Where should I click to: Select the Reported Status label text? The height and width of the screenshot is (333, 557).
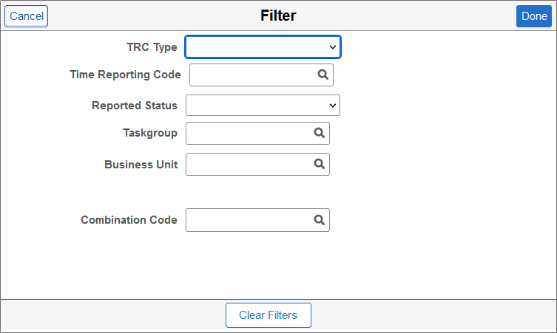pos(135,106)
